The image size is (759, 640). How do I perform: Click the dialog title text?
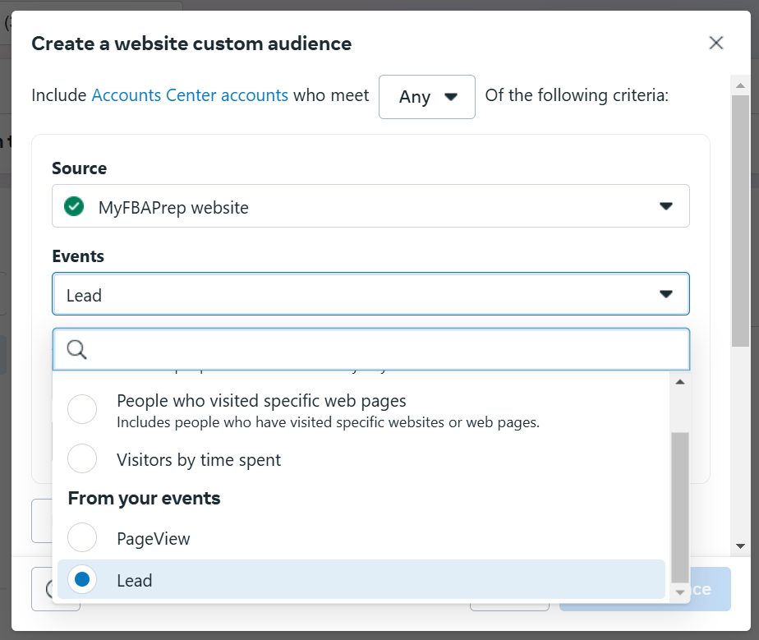[191, 44]
